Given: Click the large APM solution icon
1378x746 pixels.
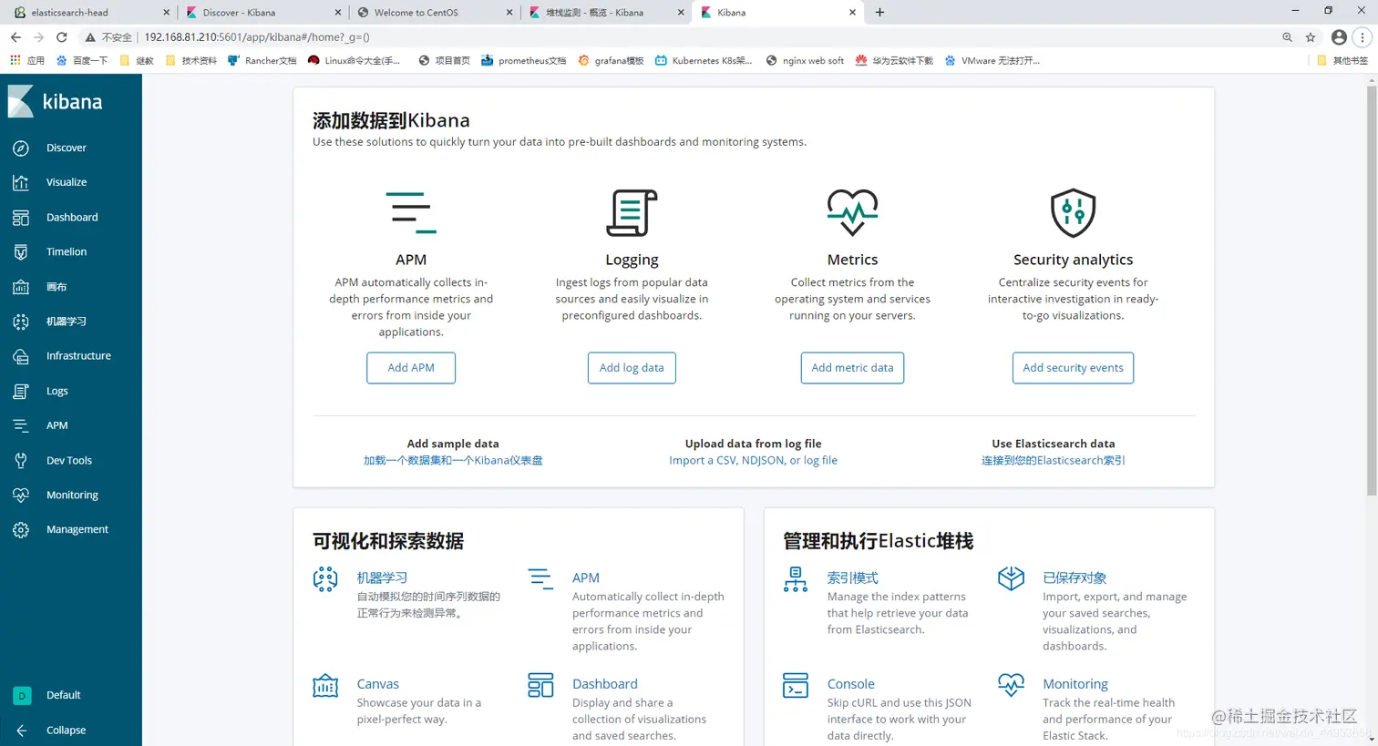Looking at the screenshot, I should coord(411,212).
